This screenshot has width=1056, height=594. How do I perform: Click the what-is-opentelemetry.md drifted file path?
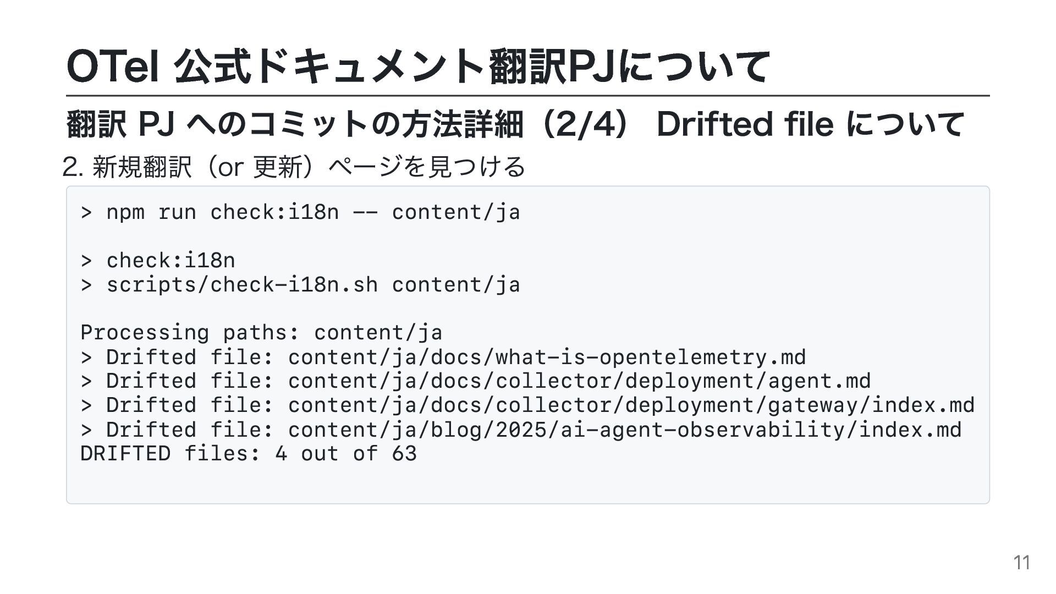547,358
